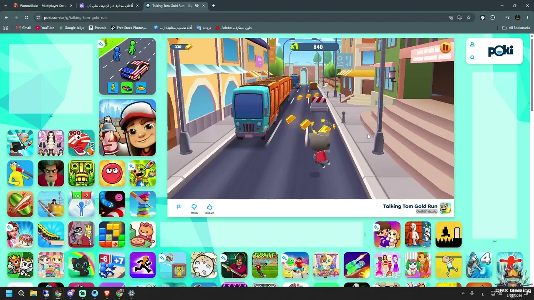Open the Chrome apps grid shortcut

click(5, 28)
